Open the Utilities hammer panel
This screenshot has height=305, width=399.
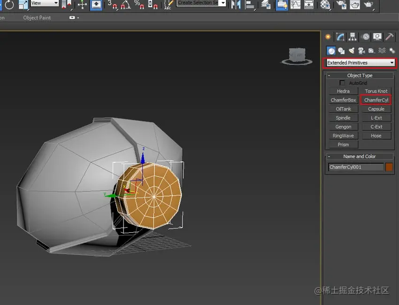click(389, 37)
